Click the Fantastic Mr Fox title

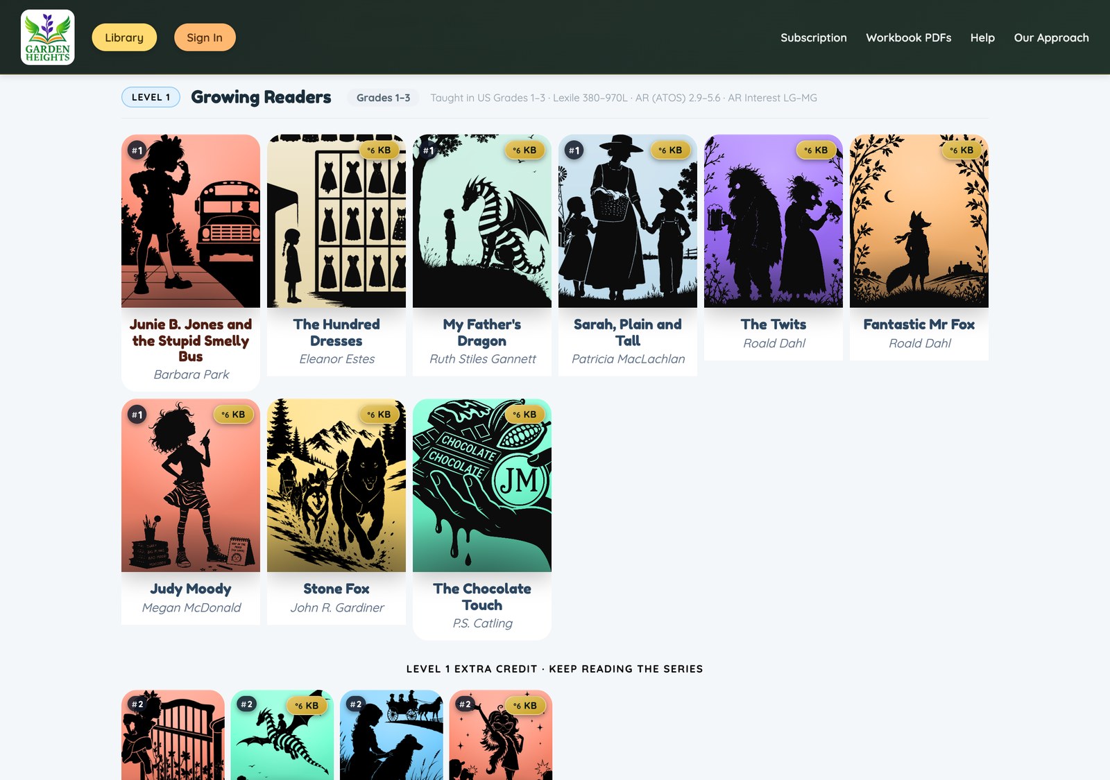coord(919,324)
